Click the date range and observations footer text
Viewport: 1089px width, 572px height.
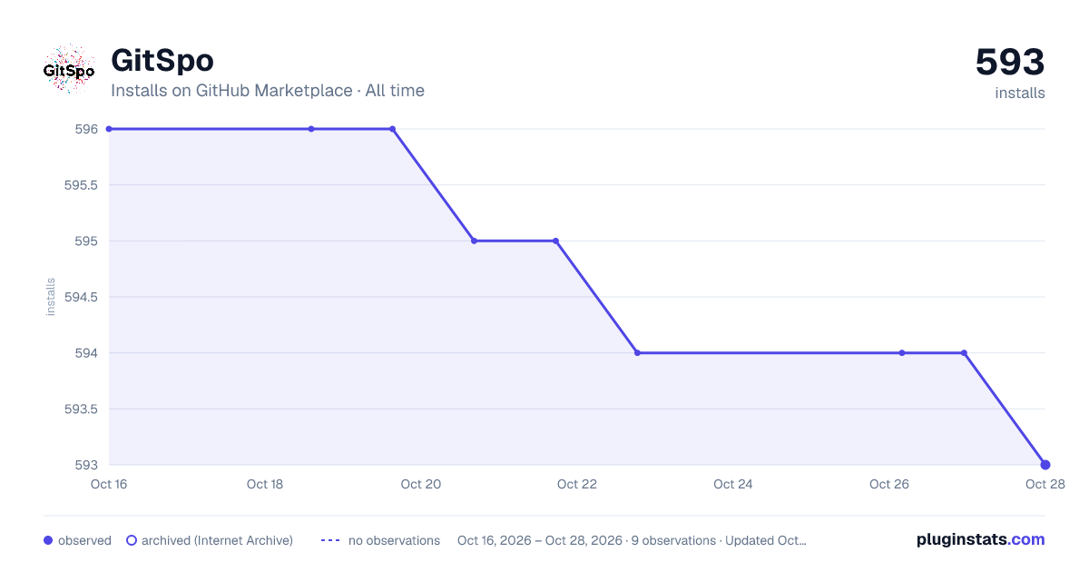point(632,540)
